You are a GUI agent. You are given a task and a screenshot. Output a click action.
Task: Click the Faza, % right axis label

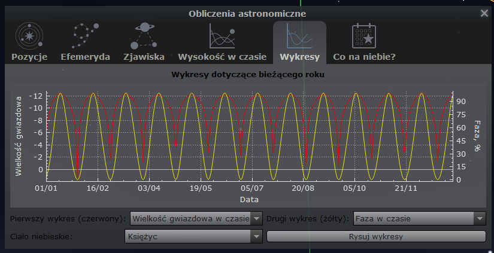[x=477, y=135]
